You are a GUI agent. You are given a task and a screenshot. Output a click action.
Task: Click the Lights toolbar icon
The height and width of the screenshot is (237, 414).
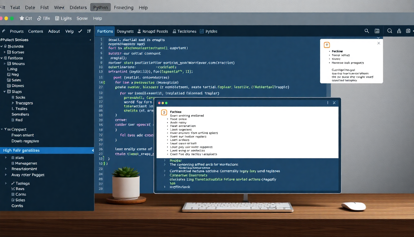pos(57,19)
